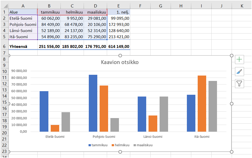
Task: Select the maaliskuu legend entry
Action: [143, 145]
